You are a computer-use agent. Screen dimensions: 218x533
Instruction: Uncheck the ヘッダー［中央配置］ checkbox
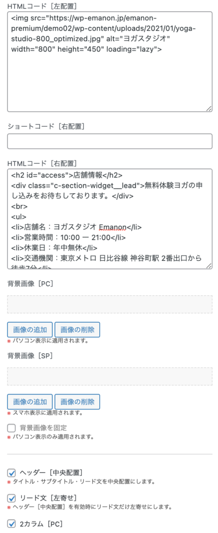pyautogui.click(x=11, y=473)
